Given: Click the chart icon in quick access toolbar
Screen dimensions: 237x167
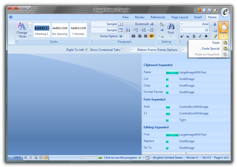Looking at the screenshot, I should (199, 10).
